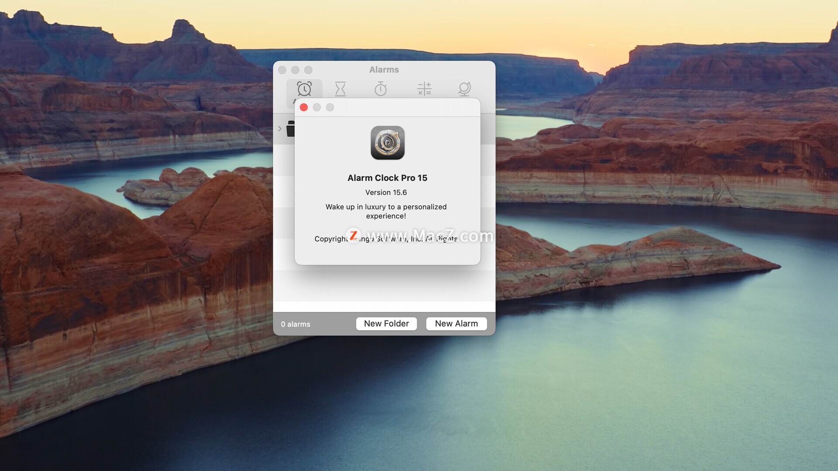838x471 pixels.
Task: Click the "Wake up in luxury" tagline
Action: (386, 211)
